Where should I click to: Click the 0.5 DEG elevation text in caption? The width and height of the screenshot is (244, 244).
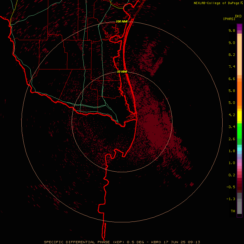(135, 242)
